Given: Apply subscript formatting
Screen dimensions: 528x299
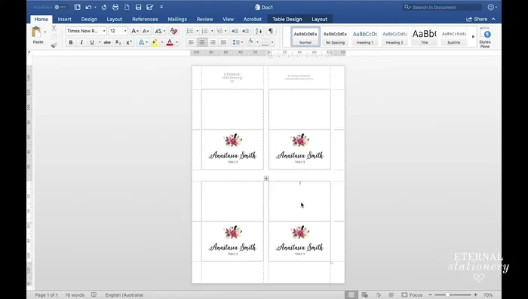Looking at the screenshot, I should [118, 42].
